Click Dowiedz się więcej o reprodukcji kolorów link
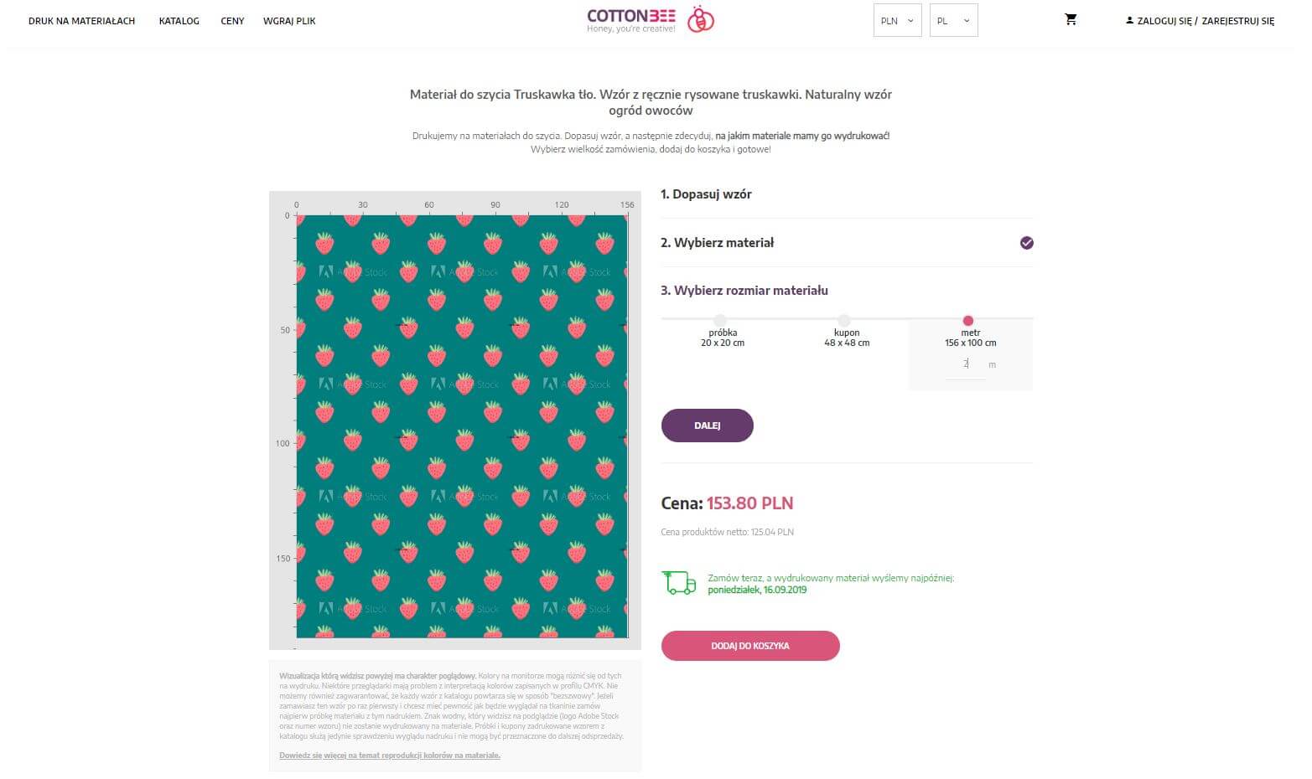Screen dimensions: 1312x779 coord(389,755)
